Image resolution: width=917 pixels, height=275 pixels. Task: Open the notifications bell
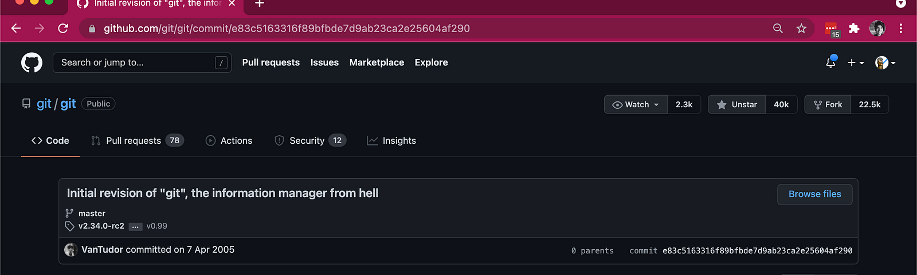coord(830,62)
